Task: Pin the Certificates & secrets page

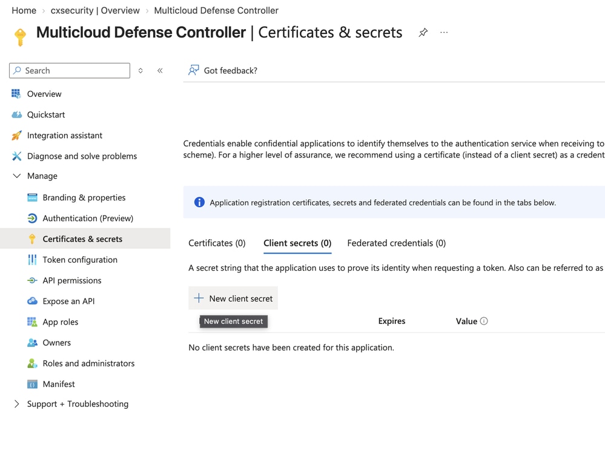Action: click(423, 33)
